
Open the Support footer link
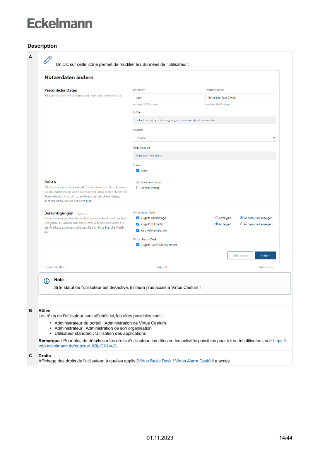coord(162,267)
